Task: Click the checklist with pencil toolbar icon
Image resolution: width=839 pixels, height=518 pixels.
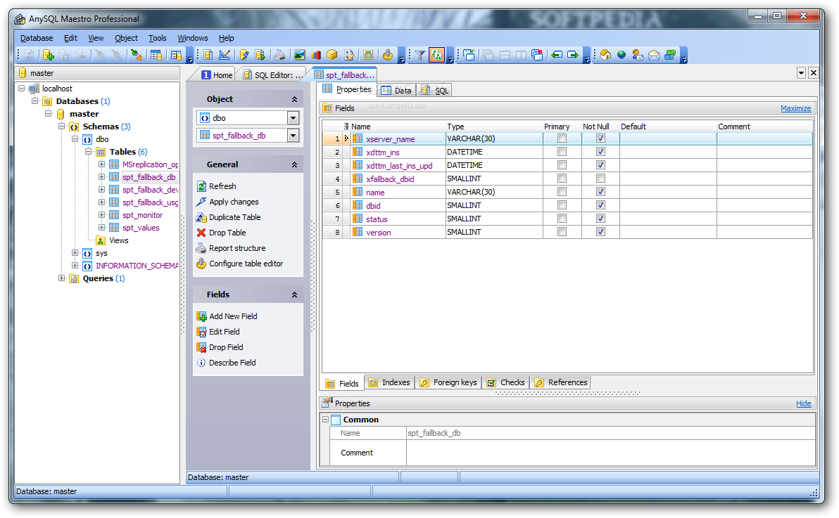Action: click(349, 55)
